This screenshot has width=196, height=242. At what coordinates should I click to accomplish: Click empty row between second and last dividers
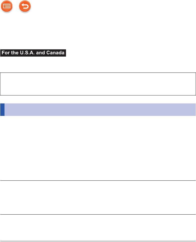pyautogui.click(x=98, y=228)
